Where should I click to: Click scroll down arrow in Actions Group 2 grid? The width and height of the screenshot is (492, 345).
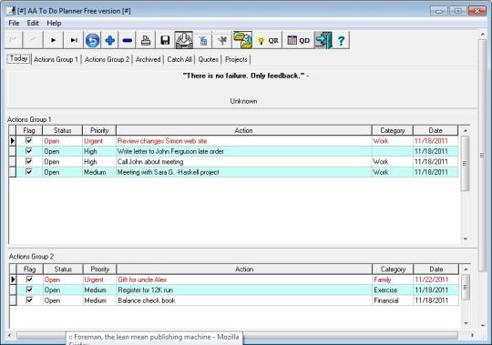[466, 323]
